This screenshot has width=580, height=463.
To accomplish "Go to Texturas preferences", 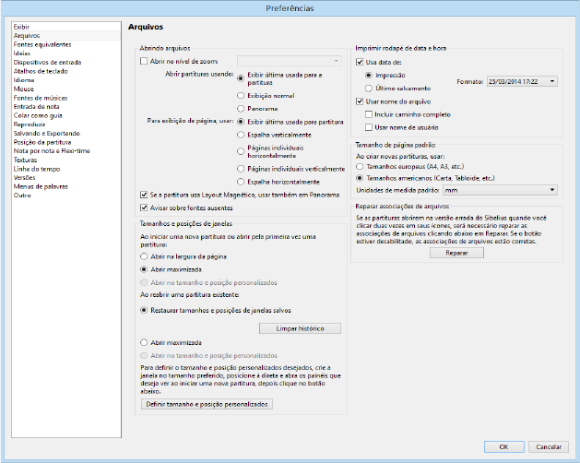I will tap(66, 160).
